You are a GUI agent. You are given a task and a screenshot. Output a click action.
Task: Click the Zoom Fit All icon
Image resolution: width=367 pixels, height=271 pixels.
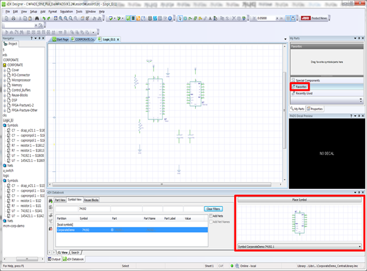(x=55, y=18)
